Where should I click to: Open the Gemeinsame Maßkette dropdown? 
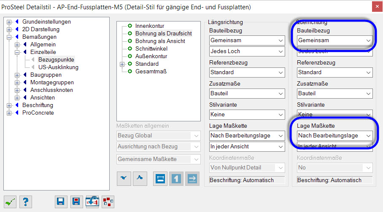pos(159,159)
